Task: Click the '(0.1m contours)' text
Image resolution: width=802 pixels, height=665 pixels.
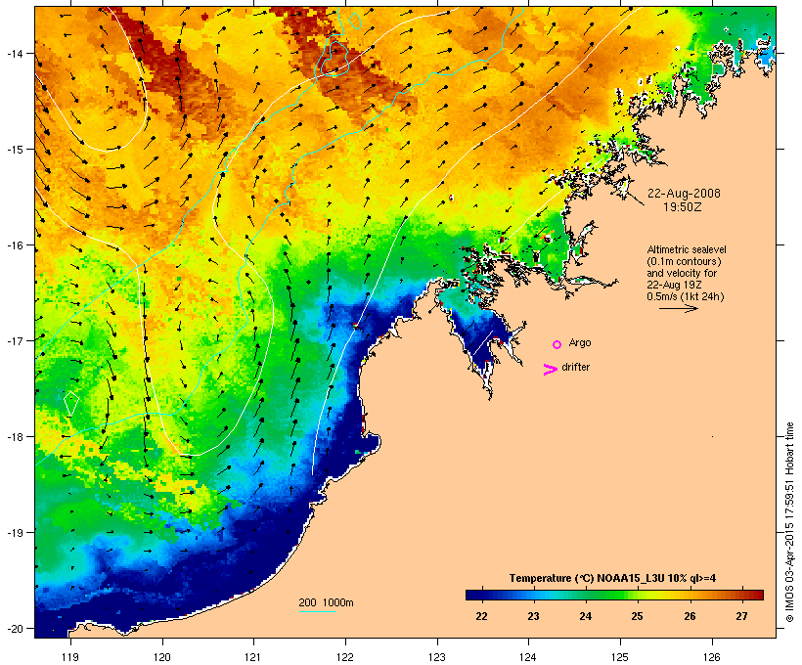Action: (684, 261)
